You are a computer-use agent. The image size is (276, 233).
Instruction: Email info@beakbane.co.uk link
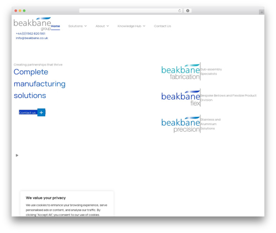[x=32, y=38]
